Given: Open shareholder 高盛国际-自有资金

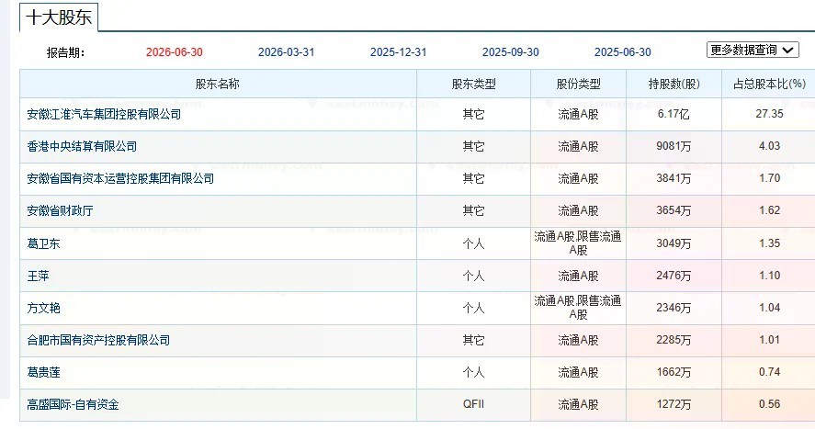Looking at the screenshot, I should (73, 404).
